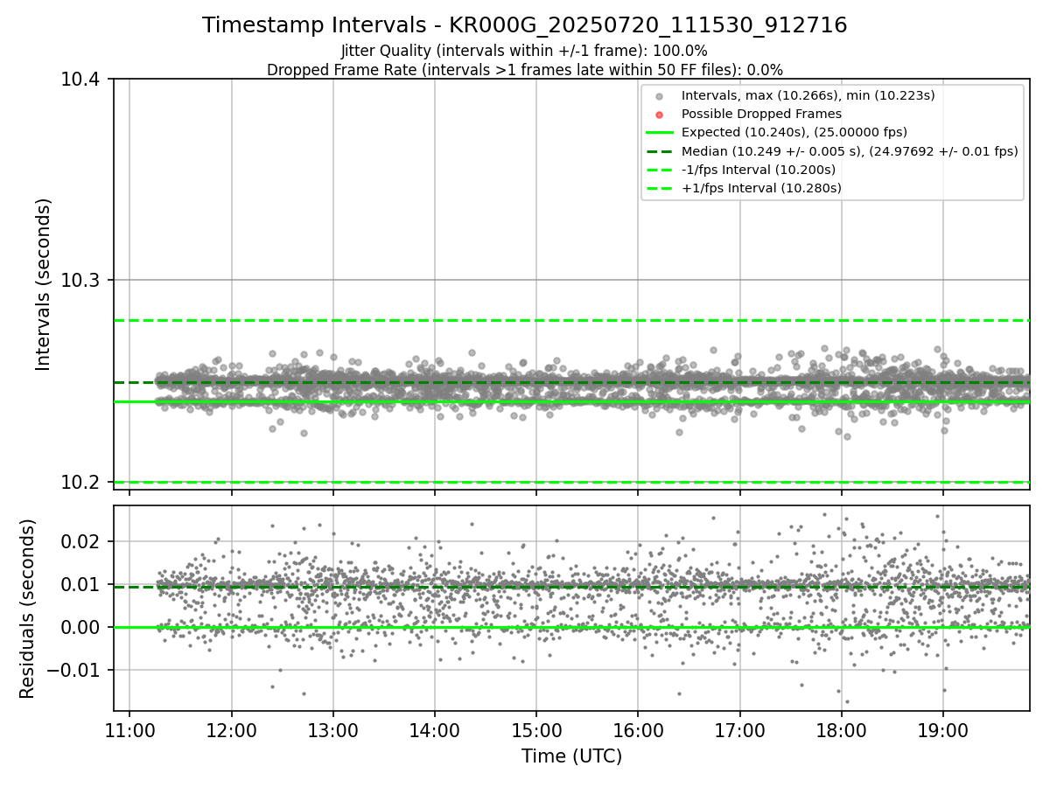Click legend entry '-1/fps Interval (10.200s)'
This screenshot has height=787, width=1050.
[x=759, y=170]
